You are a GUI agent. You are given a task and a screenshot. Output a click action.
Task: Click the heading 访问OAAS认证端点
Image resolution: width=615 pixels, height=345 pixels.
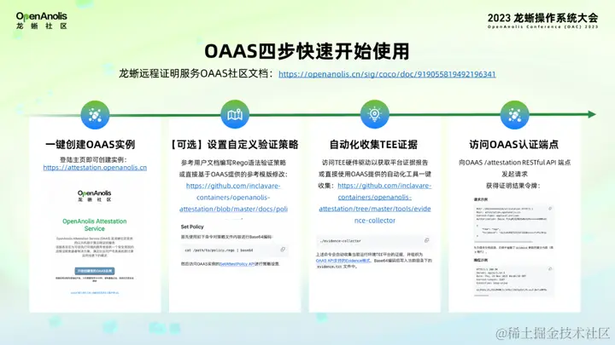coord(514,144)
